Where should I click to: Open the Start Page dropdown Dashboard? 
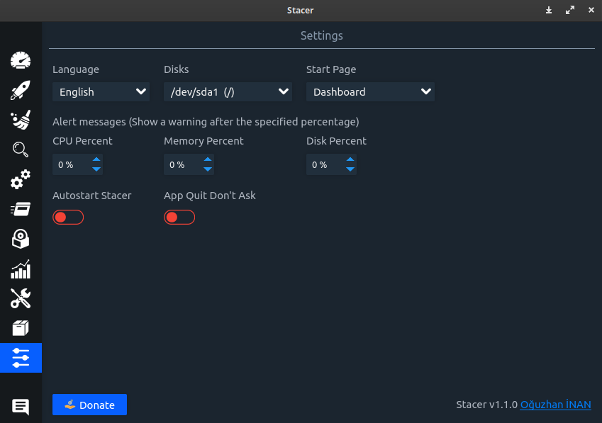371,91
